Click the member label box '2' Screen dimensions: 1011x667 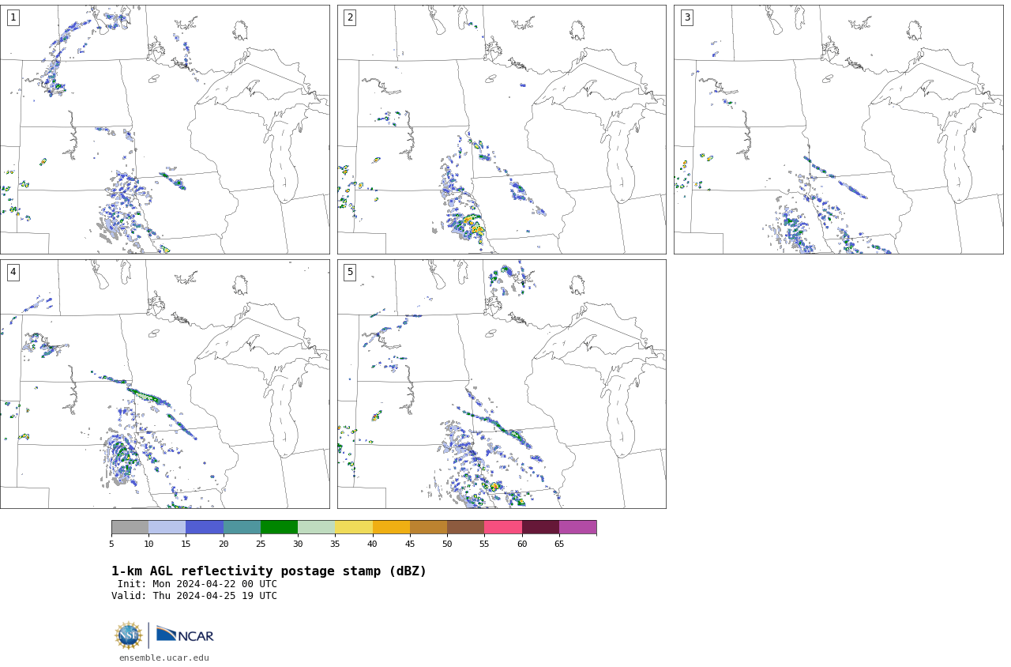[350, 17]
